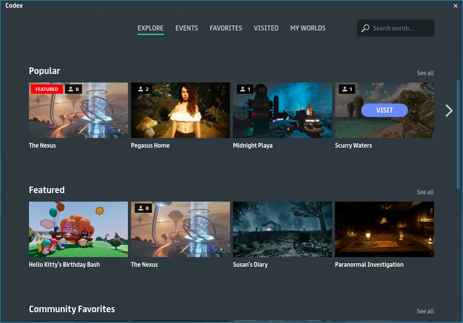Open Hello Kitty's Birthday Bash thumbnail
Viewport: 463px width, 323px height.
78,229
